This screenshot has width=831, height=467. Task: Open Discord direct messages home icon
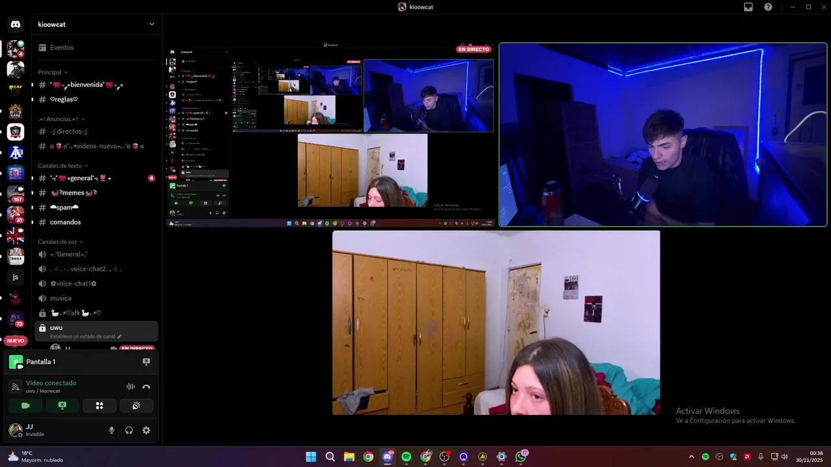pos(16,24)
